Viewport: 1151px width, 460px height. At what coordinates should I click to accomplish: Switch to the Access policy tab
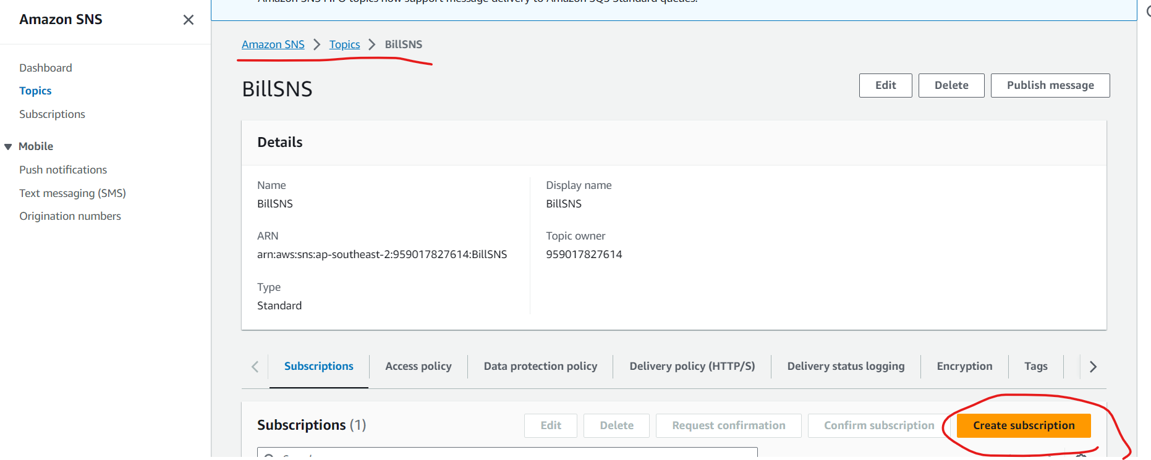pos(418,366)
